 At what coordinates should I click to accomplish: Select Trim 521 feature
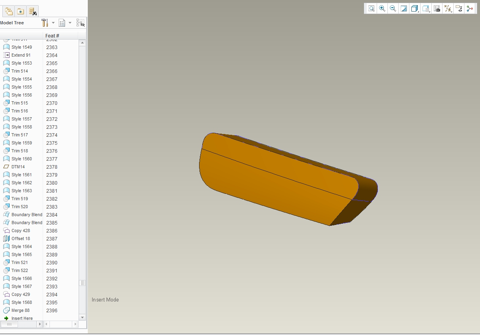tap(20, 262)
